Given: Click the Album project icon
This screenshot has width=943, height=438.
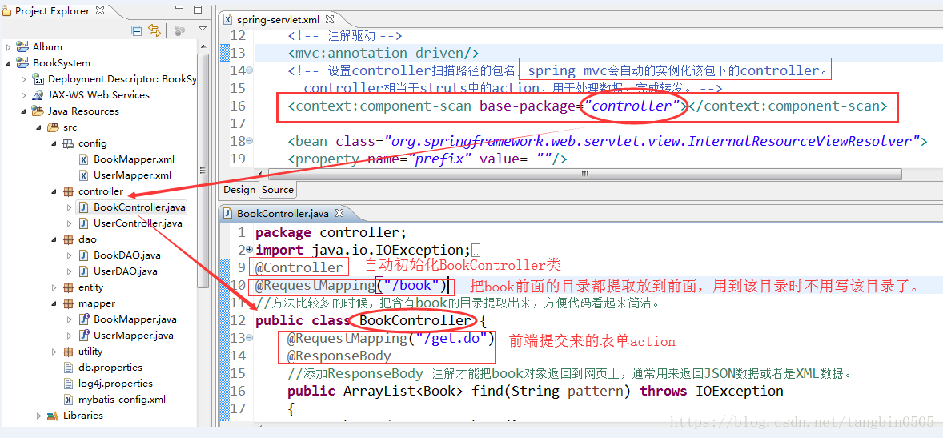Looking at the screenshot, I should pyautogui.click(x=23, y=47).
